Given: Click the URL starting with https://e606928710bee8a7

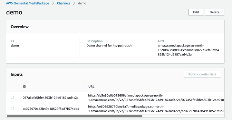Looking at the screenshot, I should (x=156, y=109).
